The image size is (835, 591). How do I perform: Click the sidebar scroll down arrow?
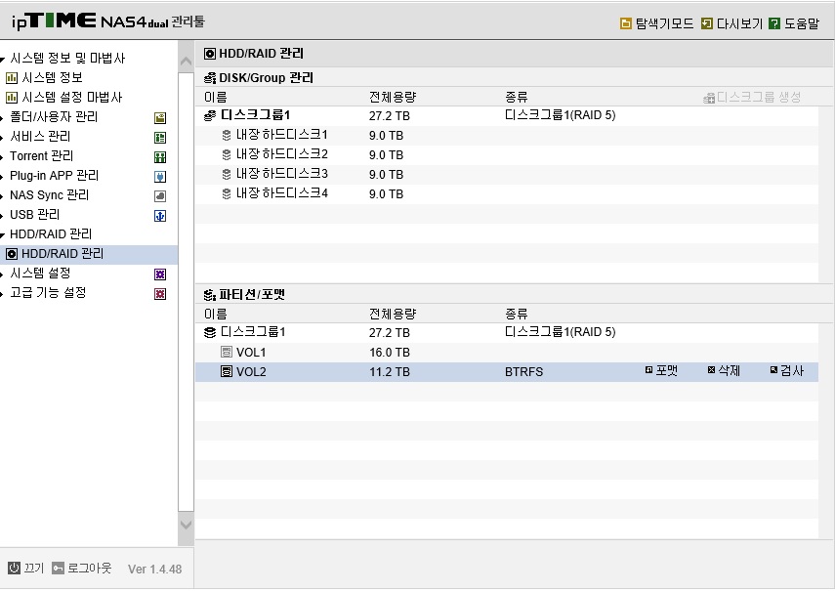click(x=186, y=525)
